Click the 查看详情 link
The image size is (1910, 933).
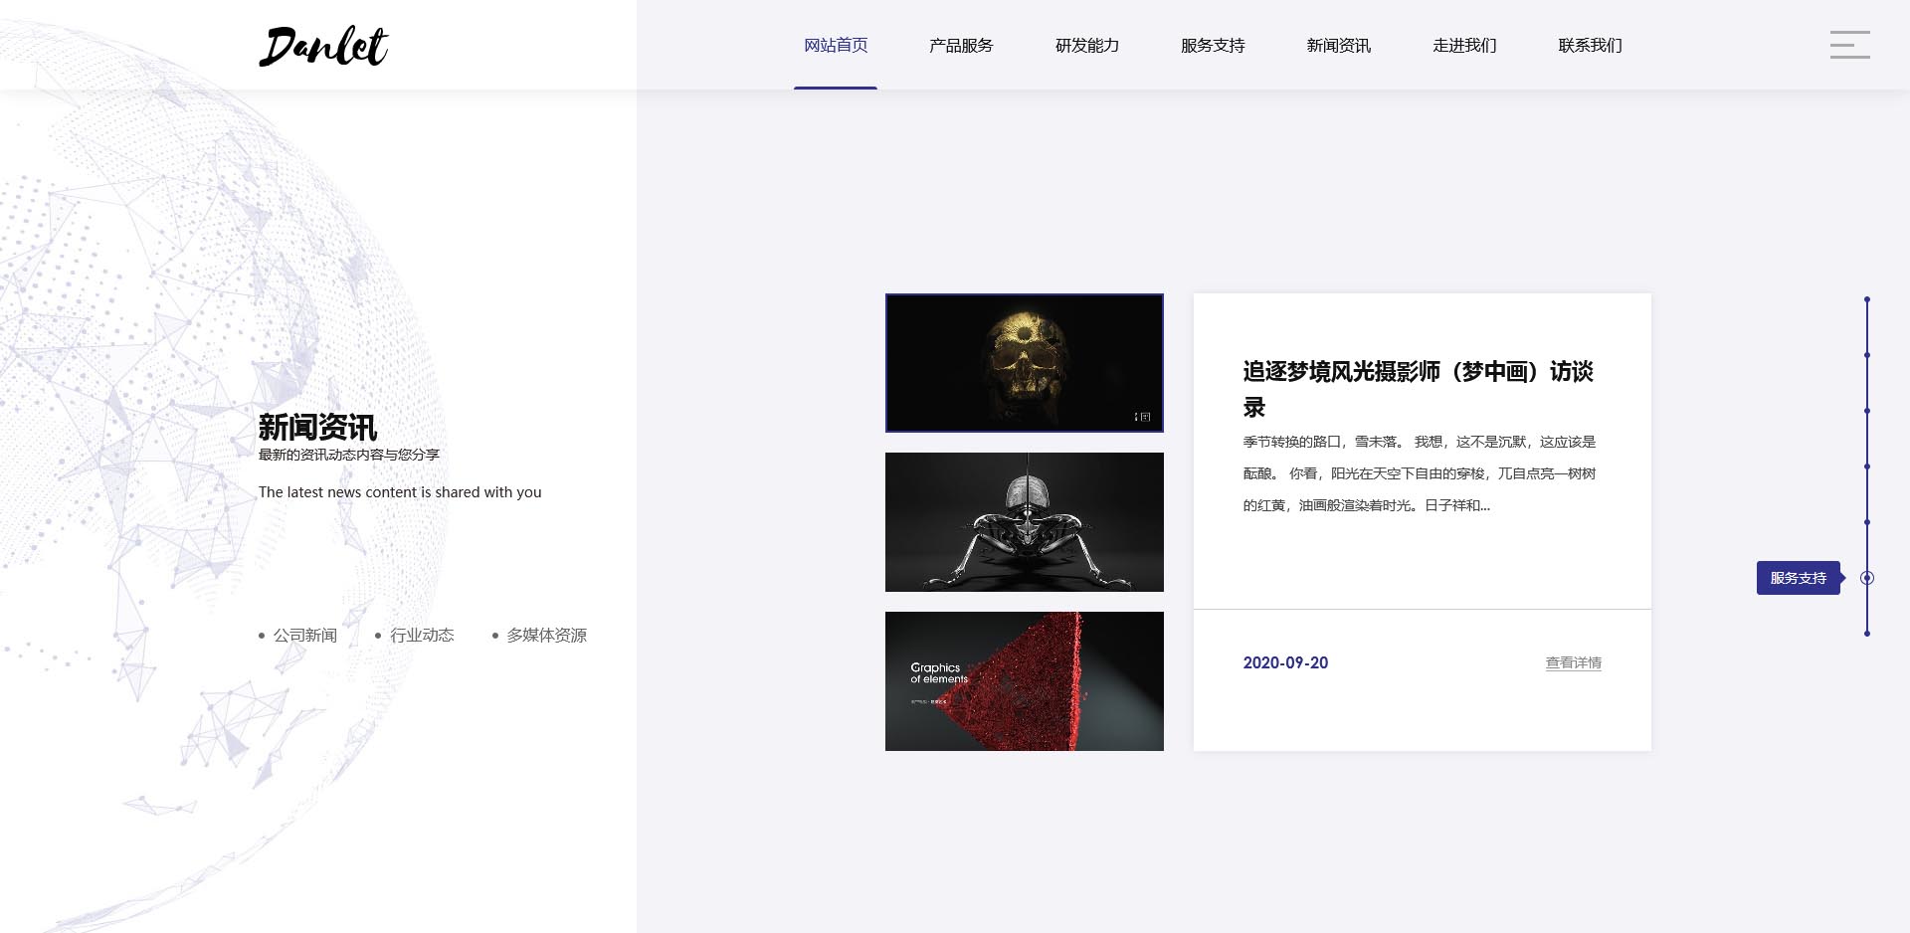1573,663
